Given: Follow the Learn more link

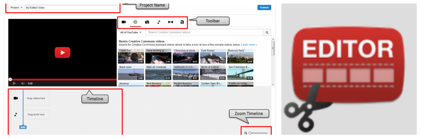Looking at the screenshot, I should pos(249,45).
